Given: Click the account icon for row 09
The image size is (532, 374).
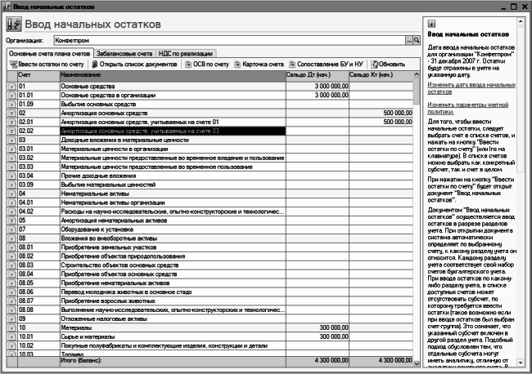Looking at the screenshot, I should pyautogui.click(x=12, y=318).
